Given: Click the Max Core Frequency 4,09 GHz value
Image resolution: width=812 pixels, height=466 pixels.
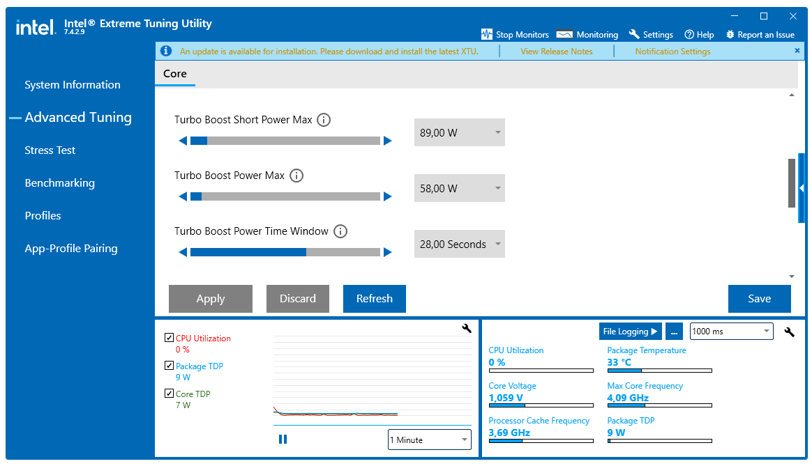Looking at the screenshot, I should pyautogui.click(x=628, y=398).
